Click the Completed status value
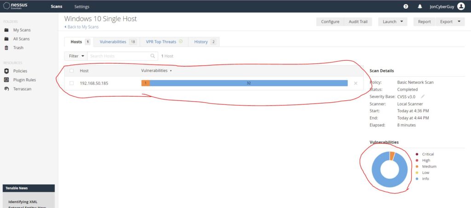The width and height of the screenshot is (471, 208). (408, 89)
